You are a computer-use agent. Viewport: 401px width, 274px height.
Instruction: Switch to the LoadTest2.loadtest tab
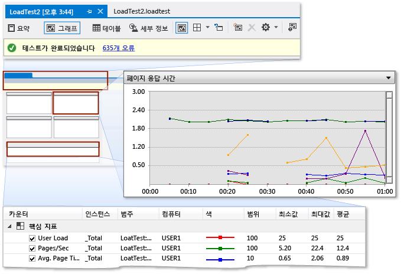(x=142, y=11)
